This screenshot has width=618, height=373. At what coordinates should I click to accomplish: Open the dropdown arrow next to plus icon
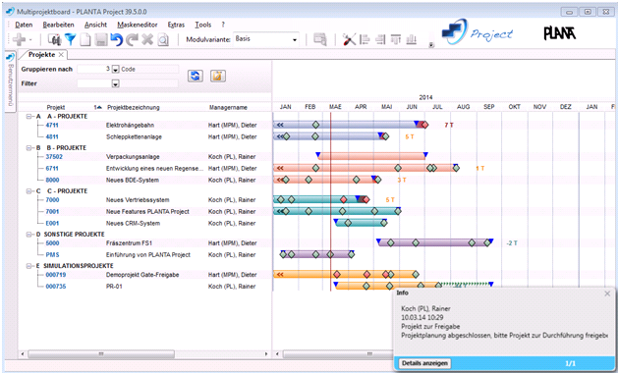point(30,40)
